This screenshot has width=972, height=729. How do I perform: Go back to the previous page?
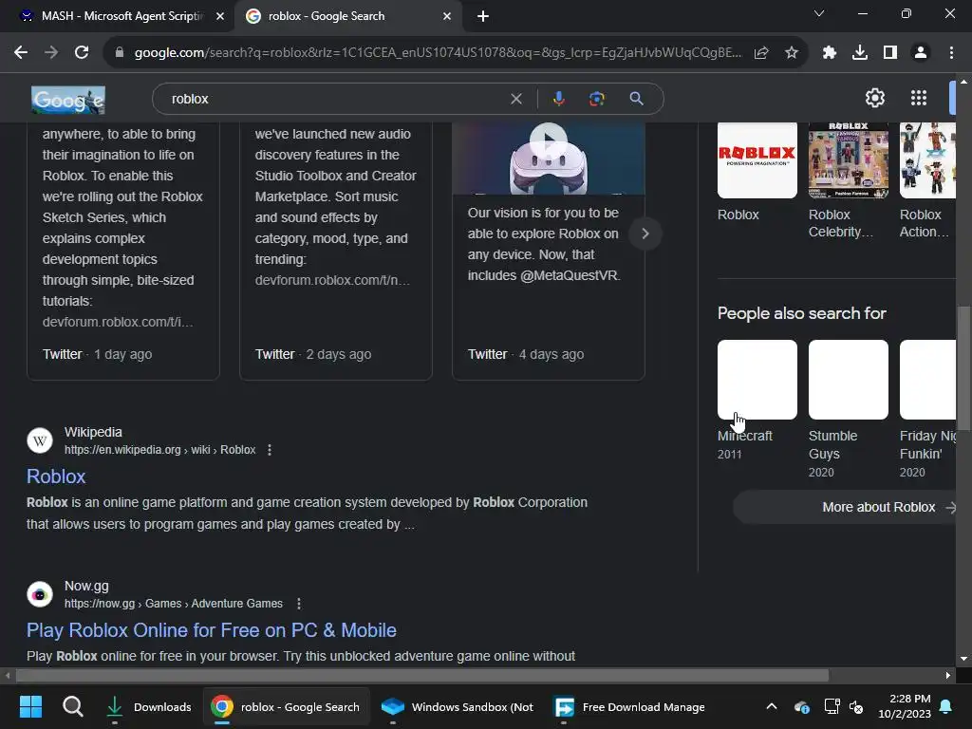pyautogui.click(x=21, y=53)
